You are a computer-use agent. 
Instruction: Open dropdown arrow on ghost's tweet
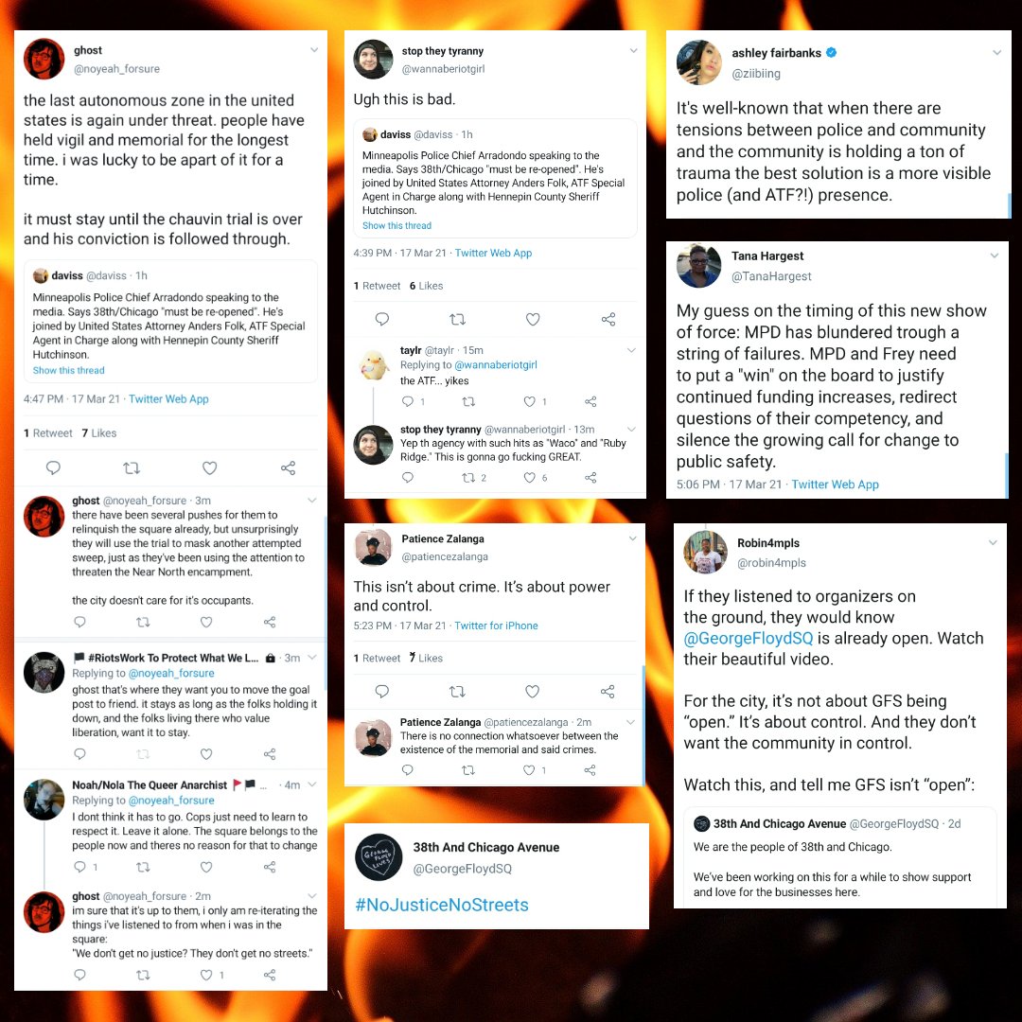pyautogui.click(x=314, y=50)
